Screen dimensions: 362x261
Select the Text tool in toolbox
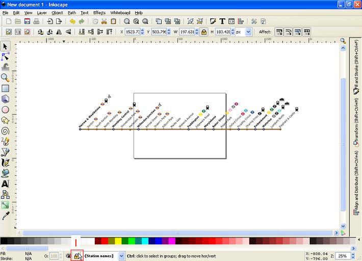(x=5, y=184)
